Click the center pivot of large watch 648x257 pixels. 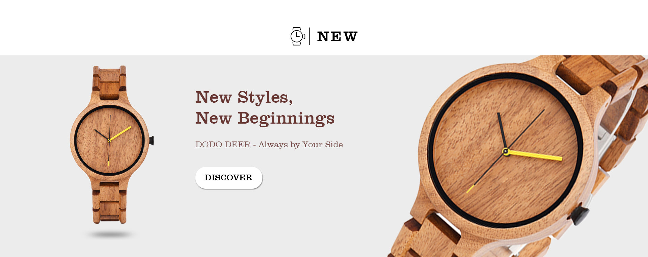click(506, 151)
